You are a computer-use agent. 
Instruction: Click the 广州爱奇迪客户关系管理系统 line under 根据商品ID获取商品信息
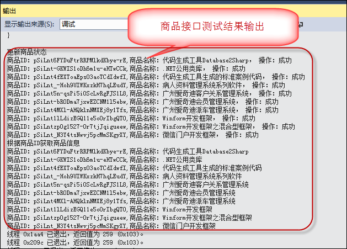tap(127, 184)
